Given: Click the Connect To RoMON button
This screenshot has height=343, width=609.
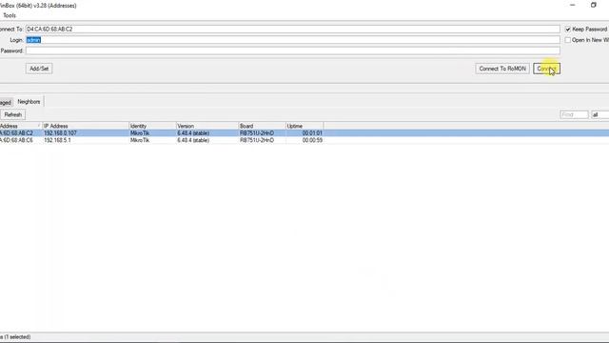Looking at the screenshot, I should [502, 69].
